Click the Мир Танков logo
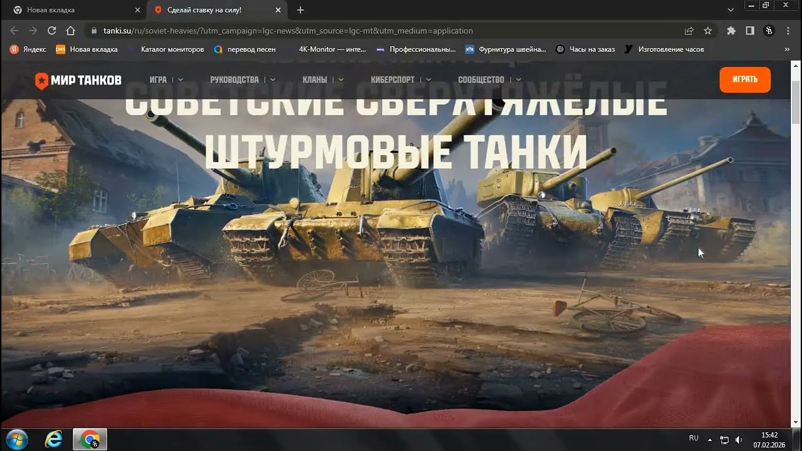The height and width of the screenshot is (451, 802). [78, 80]
